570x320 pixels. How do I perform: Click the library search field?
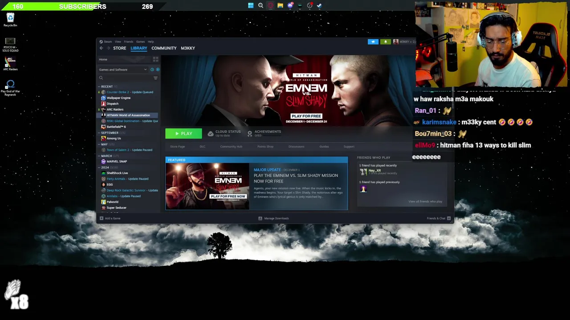coord(126,78)
